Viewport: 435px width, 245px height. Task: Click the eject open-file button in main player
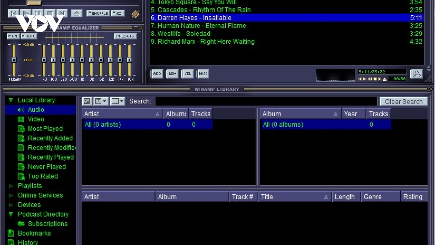(77, 13)
